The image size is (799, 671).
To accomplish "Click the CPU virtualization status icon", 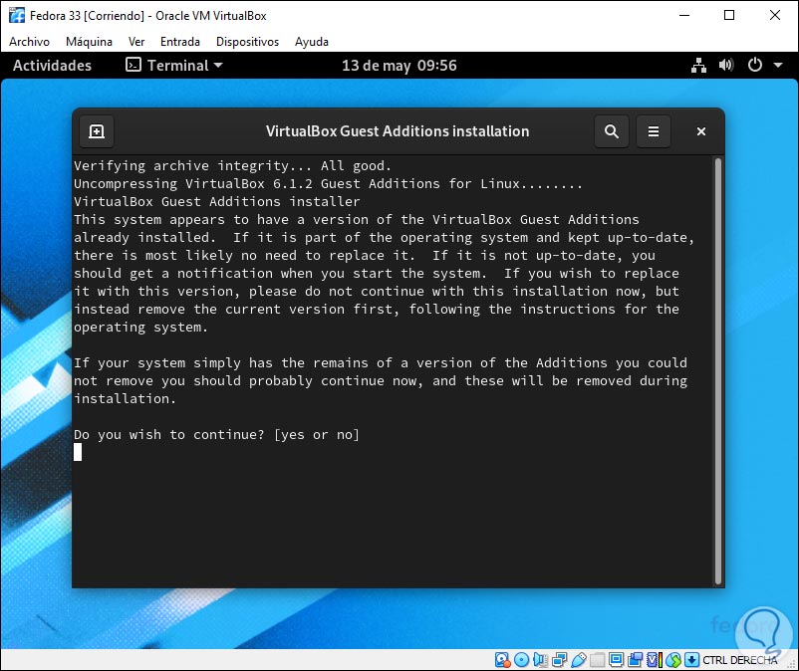I will point(655,660).
